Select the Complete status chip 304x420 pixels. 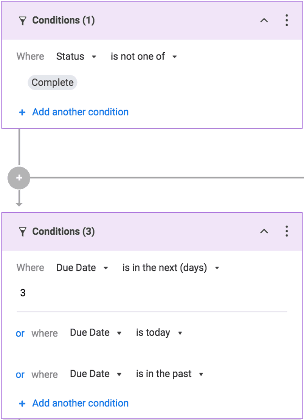pyautogui.click(x=52, y=82)
